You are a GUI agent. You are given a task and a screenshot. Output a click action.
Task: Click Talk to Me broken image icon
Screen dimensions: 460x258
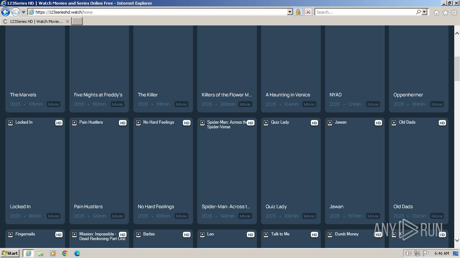pyautogui.click(x=266, y=235)
